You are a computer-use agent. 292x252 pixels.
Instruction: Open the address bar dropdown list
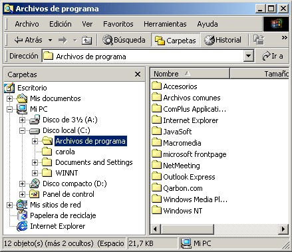click(249, 57)
